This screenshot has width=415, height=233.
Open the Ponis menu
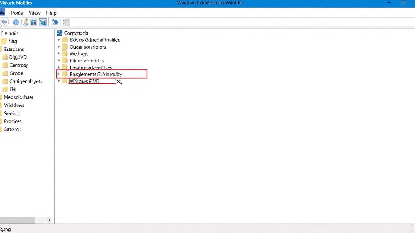(17, 13)
